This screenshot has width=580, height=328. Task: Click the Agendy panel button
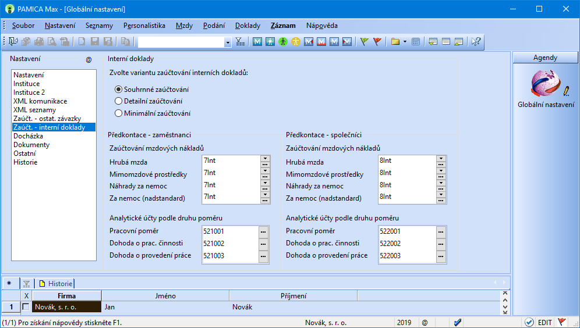point(545,58)
